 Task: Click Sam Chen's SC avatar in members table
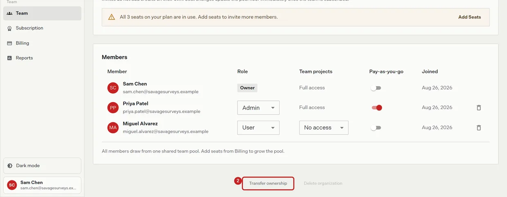(113, 88)
